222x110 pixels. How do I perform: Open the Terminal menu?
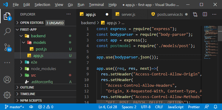click(x=97, y=5)
